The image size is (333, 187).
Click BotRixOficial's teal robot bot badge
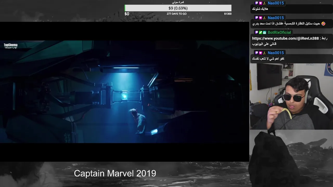coord(264,32)
